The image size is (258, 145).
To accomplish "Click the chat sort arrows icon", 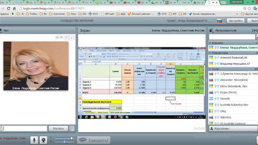I will coord(72,37).
